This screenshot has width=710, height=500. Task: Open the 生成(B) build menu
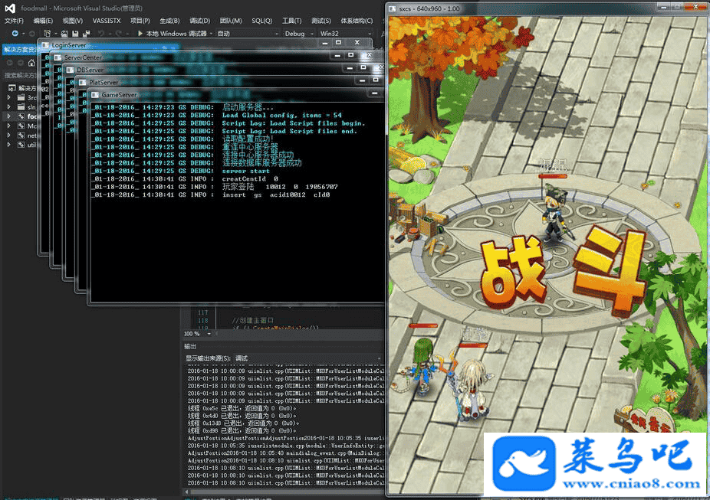170,21
